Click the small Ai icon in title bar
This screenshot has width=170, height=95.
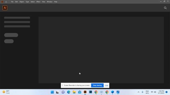click(x=2, y=2)
